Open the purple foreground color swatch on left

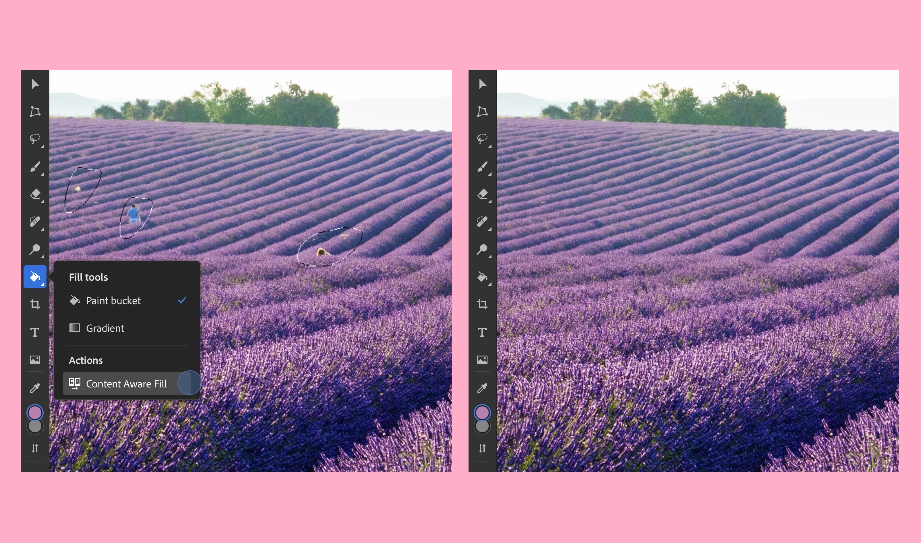(35, 412)
